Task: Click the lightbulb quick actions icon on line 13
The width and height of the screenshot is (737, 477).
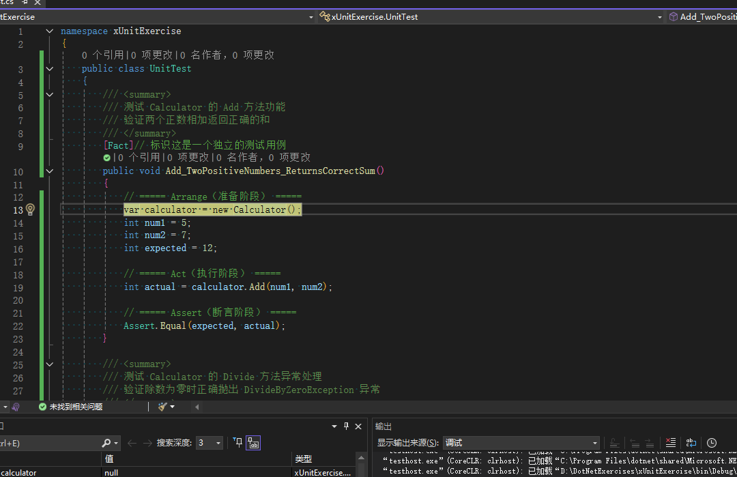Action: point(30,209)
